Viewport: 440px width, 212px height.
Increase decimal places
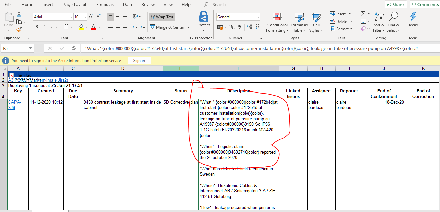(249, 27)
